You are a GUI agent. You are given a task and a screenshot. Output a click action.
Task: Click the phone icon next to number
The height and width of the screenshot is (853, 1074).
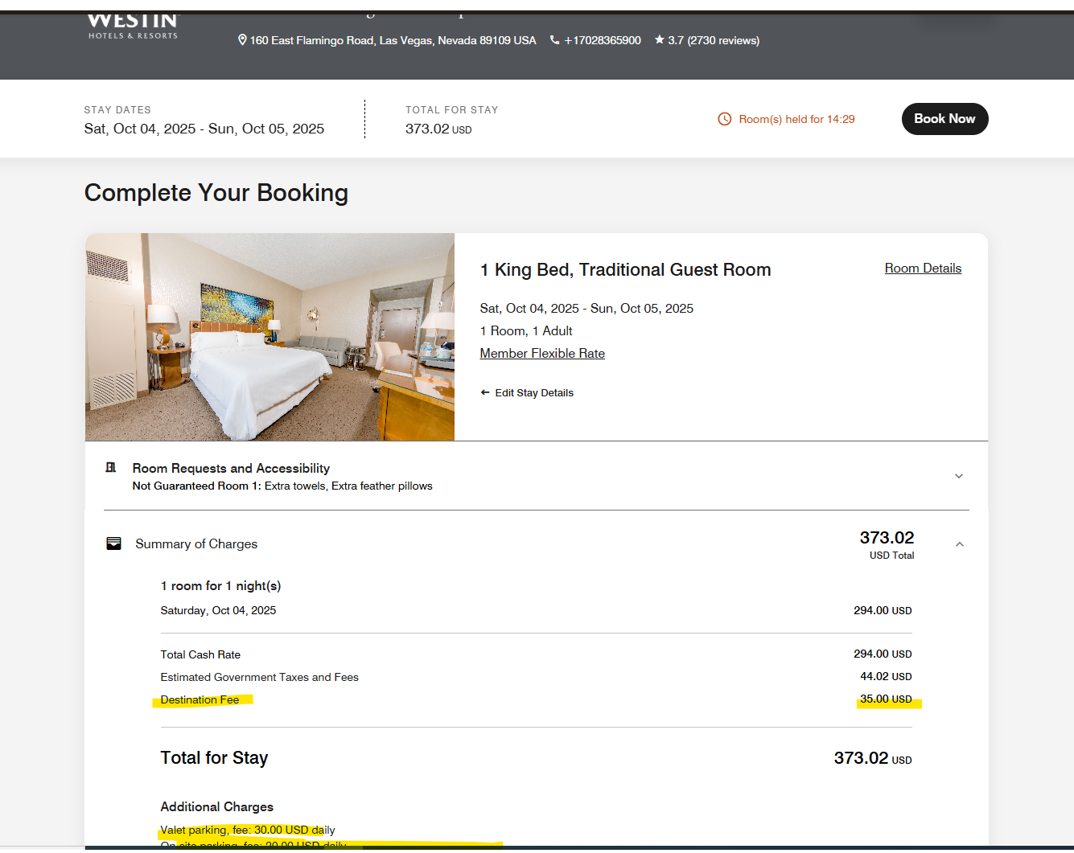click(554, 40)
